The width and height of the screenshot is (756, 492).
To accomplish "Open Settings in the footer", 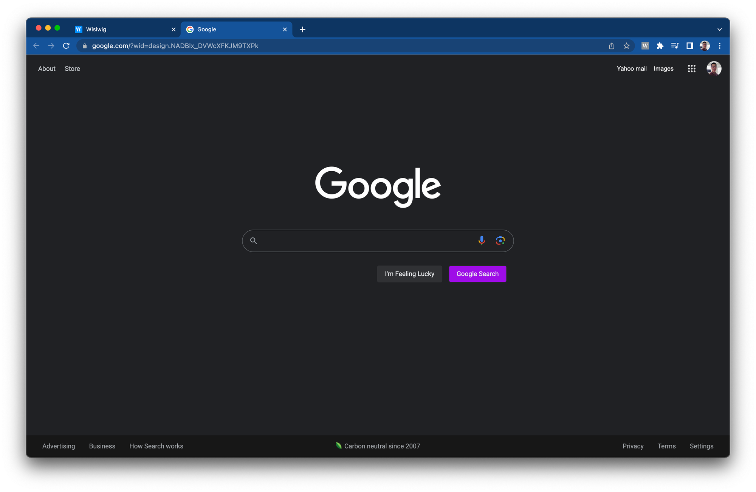I will (701, 446).
